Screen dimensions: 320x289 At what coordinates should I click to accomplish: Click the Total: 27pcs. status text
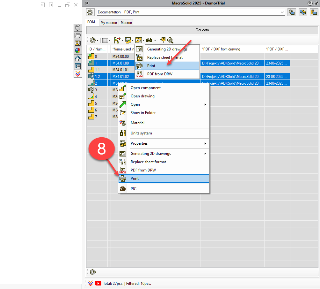point(113,284)
